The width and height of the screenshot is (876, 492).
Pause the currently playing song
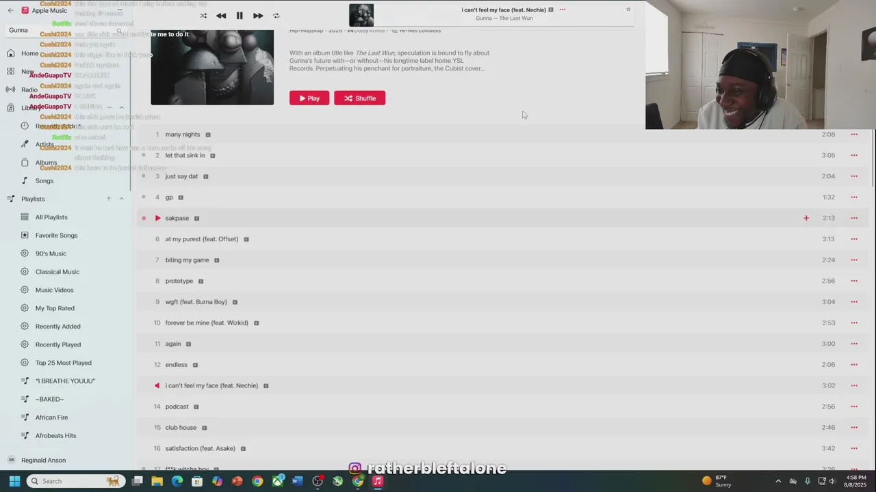(x=240, y=16)
